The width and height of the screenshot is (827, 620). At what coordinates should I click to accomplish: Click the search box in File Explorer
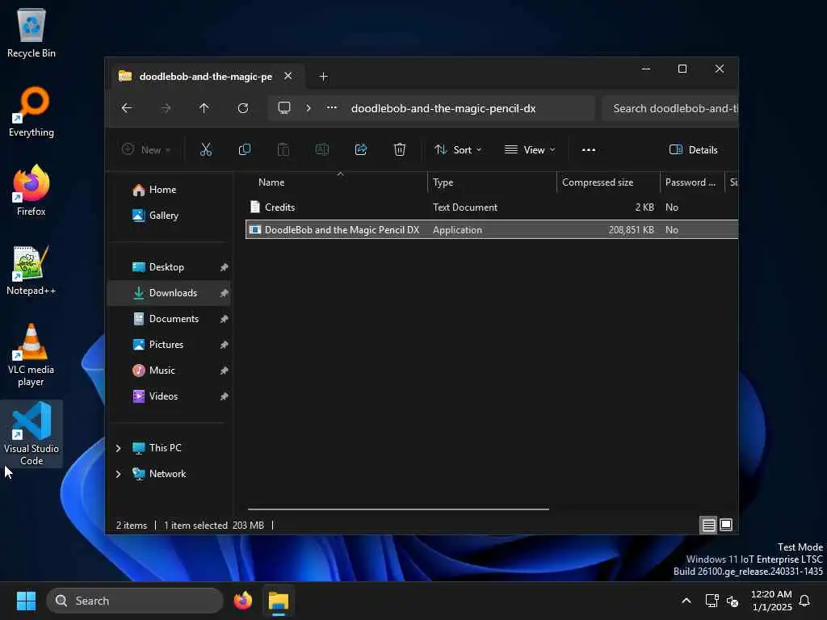(x=671, y=108)
